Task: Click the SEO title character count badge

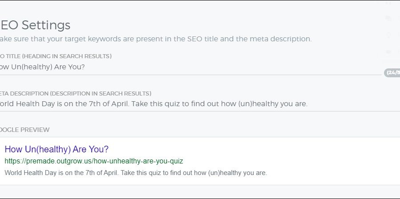Action: tap(392, 72)
